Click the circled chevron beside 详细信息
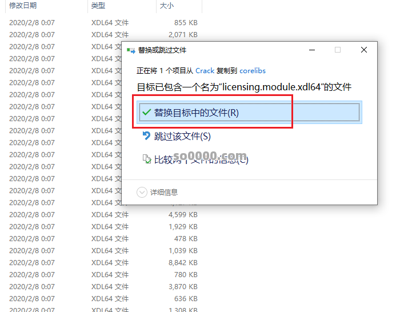 point(142,193)
